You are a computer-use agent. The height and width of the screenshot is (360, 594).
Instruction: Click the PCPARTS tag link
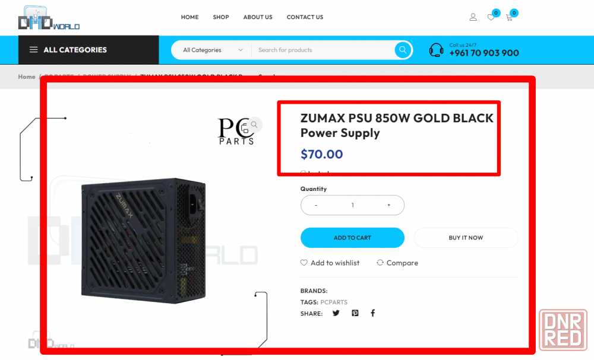[334, 302]
